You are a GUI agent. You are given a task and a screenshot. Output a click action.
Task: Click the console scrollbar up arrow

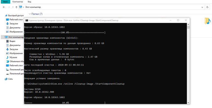[188, 24]
